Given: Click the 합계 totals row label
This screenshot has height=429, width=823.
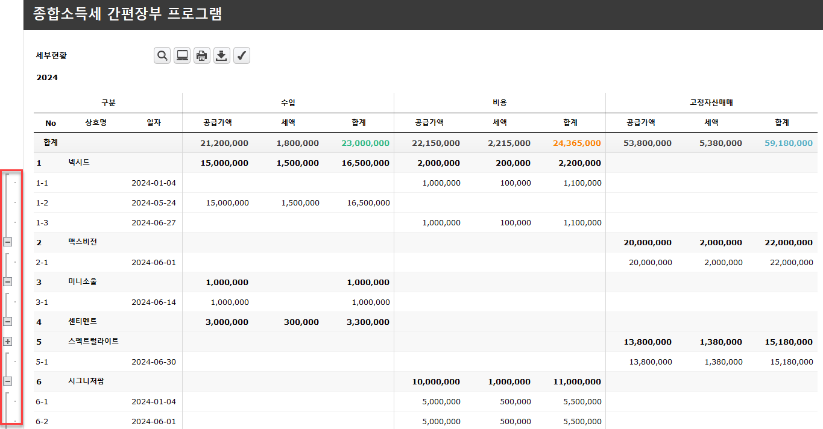Looking at the screenshot, I should 51,143.
